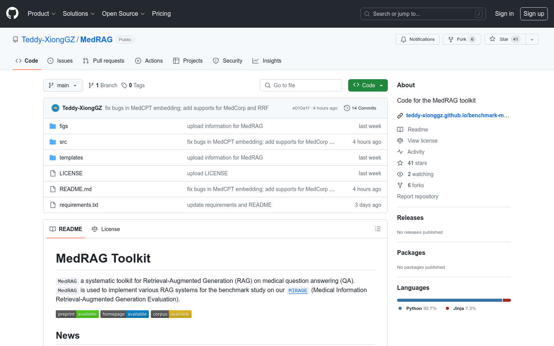Viewport: 554px width, 346px height.
Task: Click the figs folder icon
Action: pos(53,126)
